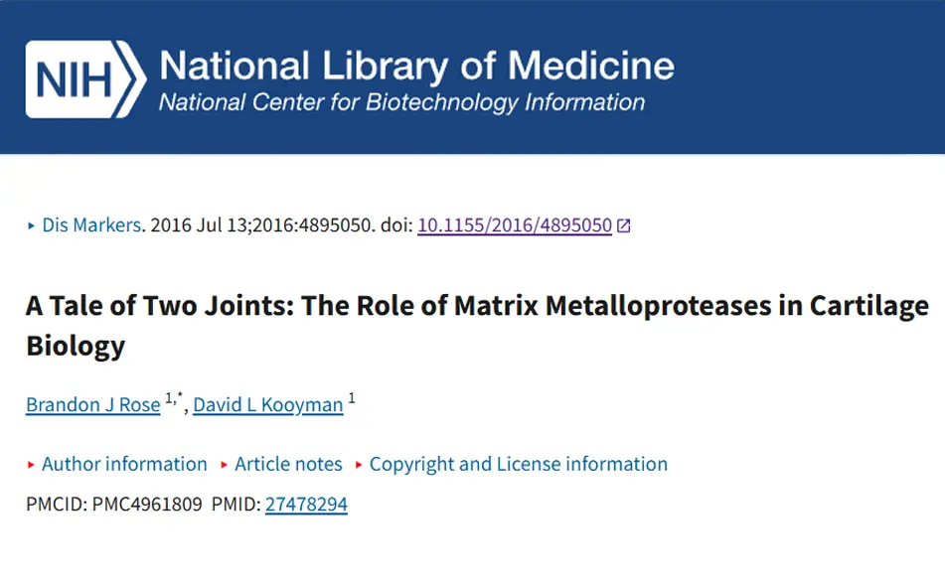The height and width of the screenshot is (587, 945).
Task: Expand the Author information section
Action: click(124, 464)
